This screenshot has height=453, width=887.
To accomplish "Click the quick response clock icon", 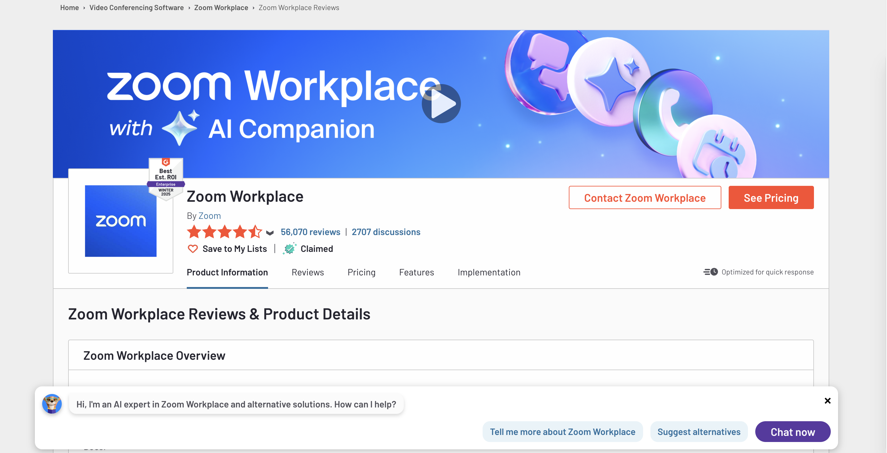I will tap(710, 272).
